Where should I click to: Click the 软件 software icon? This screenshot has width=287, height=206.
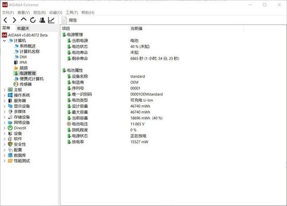point(10,139)
